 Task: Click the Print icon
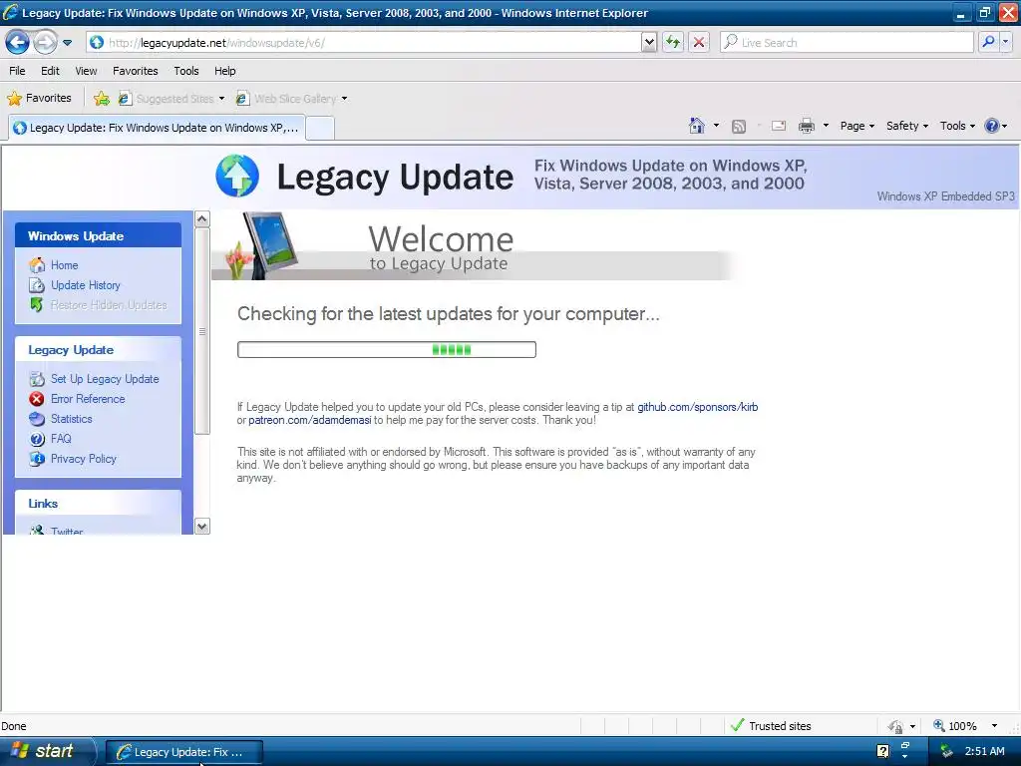(806, 126)
